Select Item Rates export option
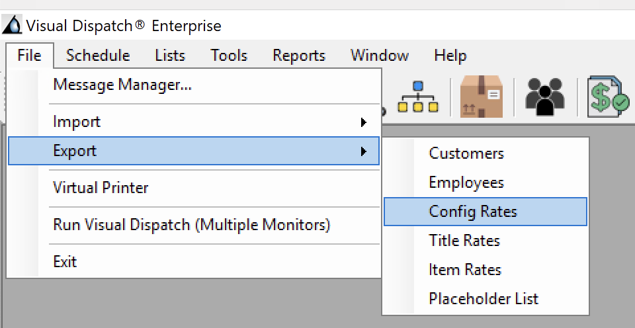Image resolution: width=635 pixels, height=328 pixels. (485, 270)
